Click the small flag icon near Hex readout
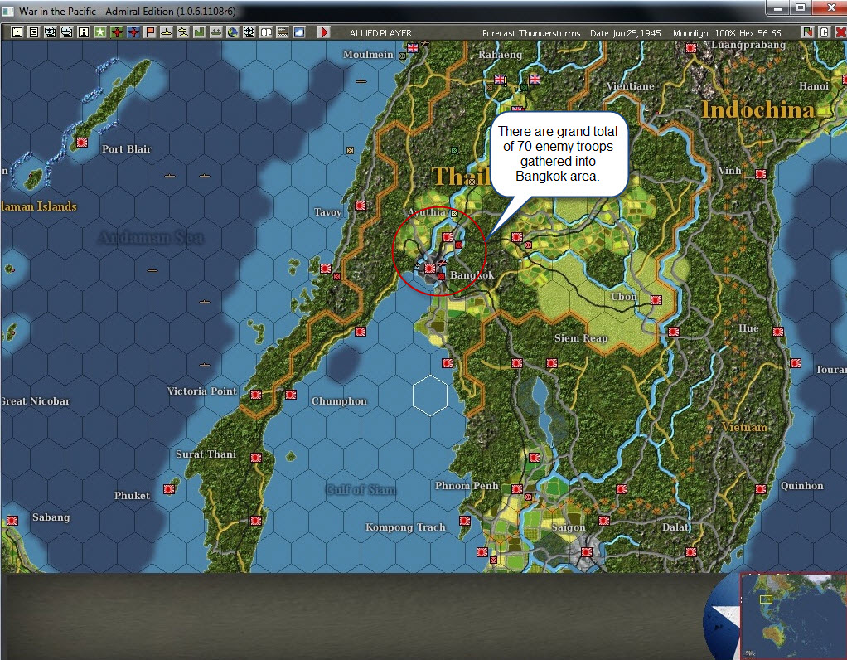The image size is (847, 660). pos(807,32)
